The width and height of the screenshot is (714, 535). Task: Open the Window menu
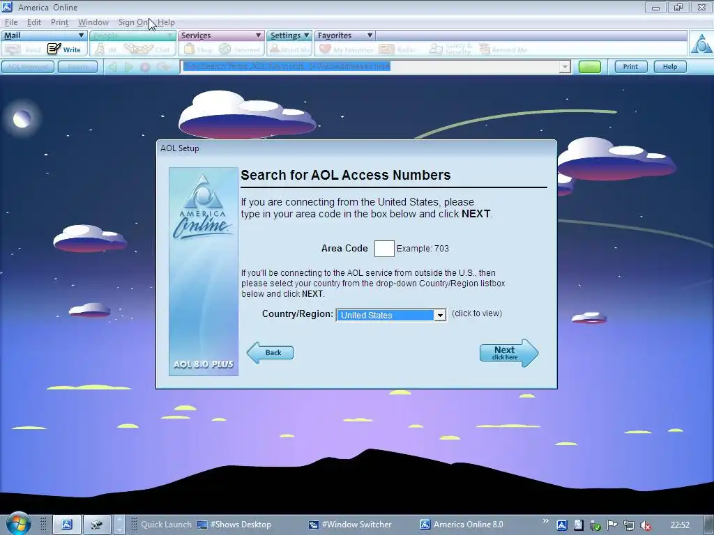point(93,22)
